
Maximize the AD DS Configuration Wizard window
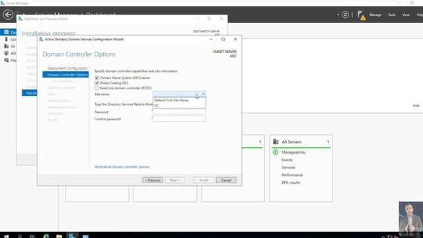click(x=223, y=39)
